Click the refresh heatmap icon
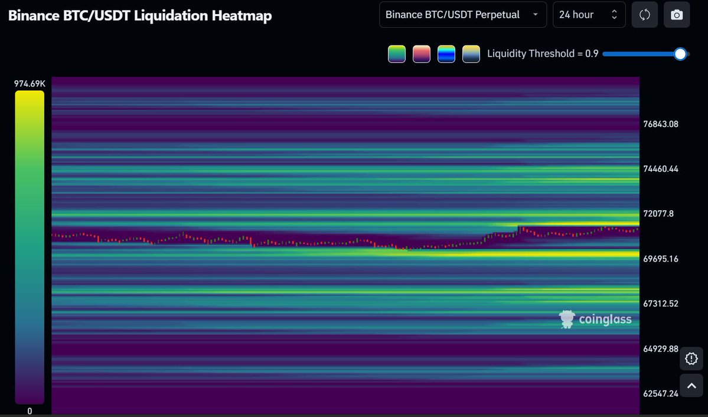 coord(644,15)
